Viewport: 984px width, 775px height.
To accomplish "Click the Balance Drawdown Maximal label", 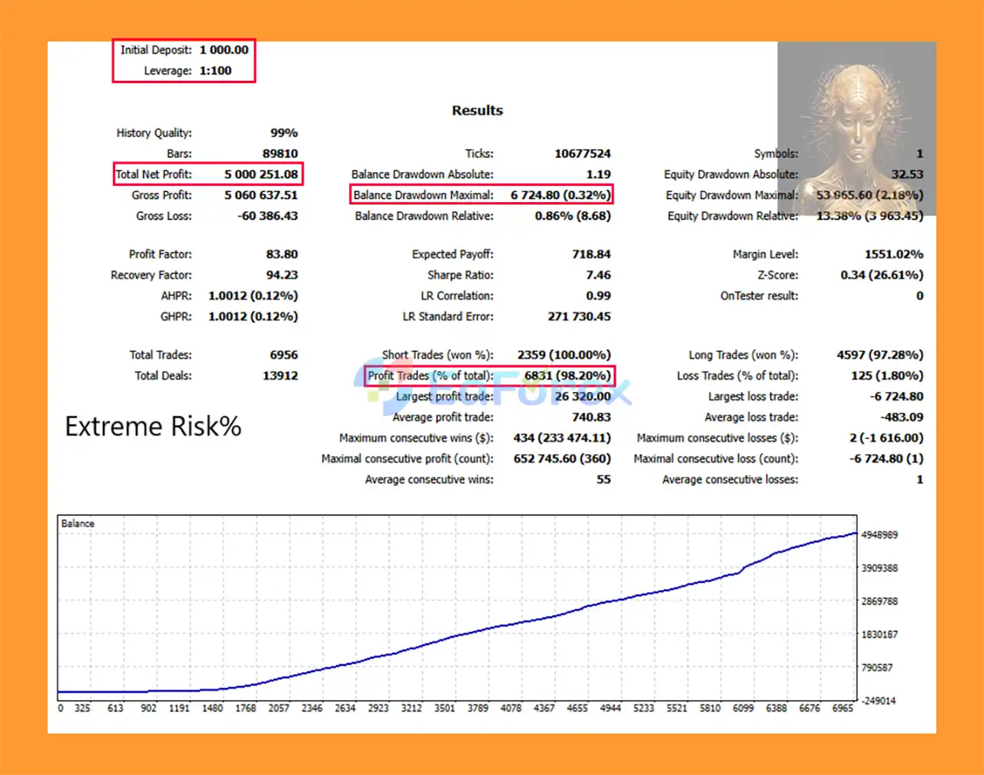I will pos(424,195).
